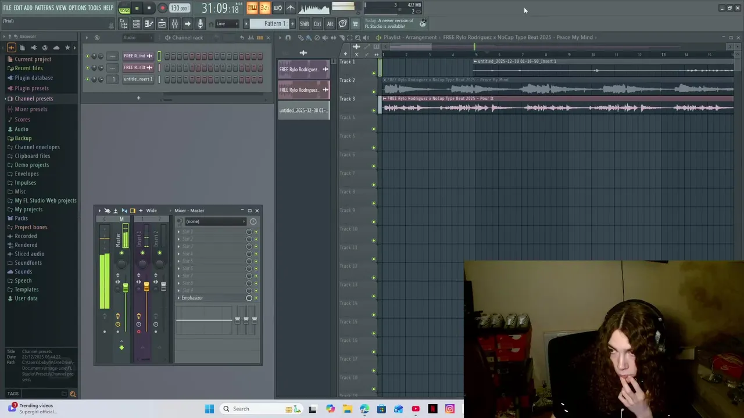Stop playback with the stop button
This screenshot has width=744, height=418.
pos(149,8)
